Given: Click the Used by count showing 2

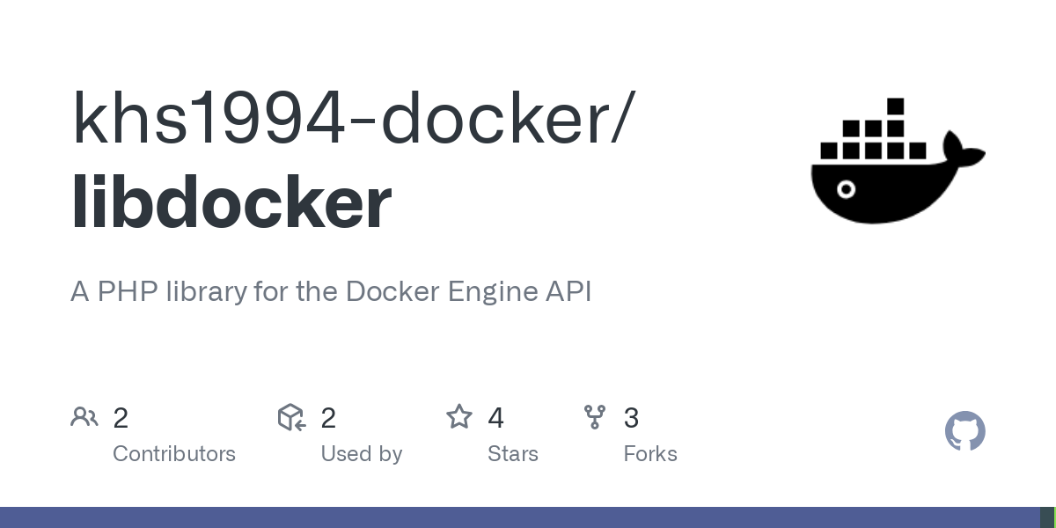Looking at the screenshot, I should tap(328, 417).
